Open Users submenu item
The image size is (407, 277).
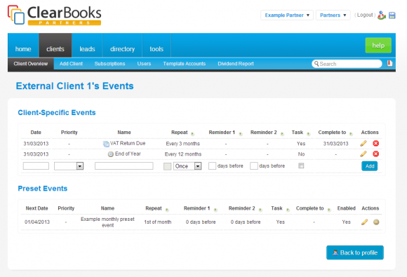[x=144, y=64]
